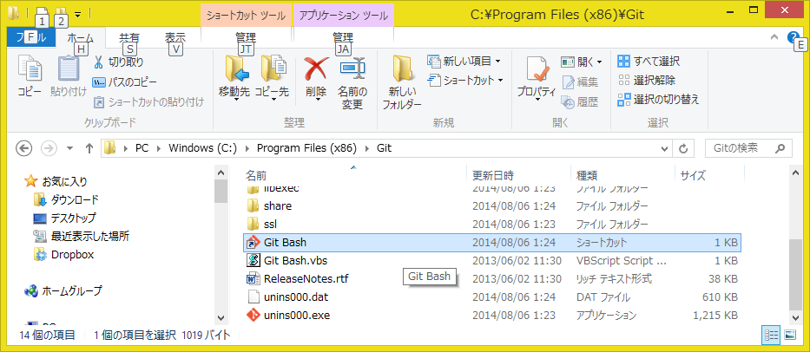Click the Properties icon in Quick Access Toolbar
Viewport: 810px width, 352px height.
pyautogui.click(x=43, y=12)
